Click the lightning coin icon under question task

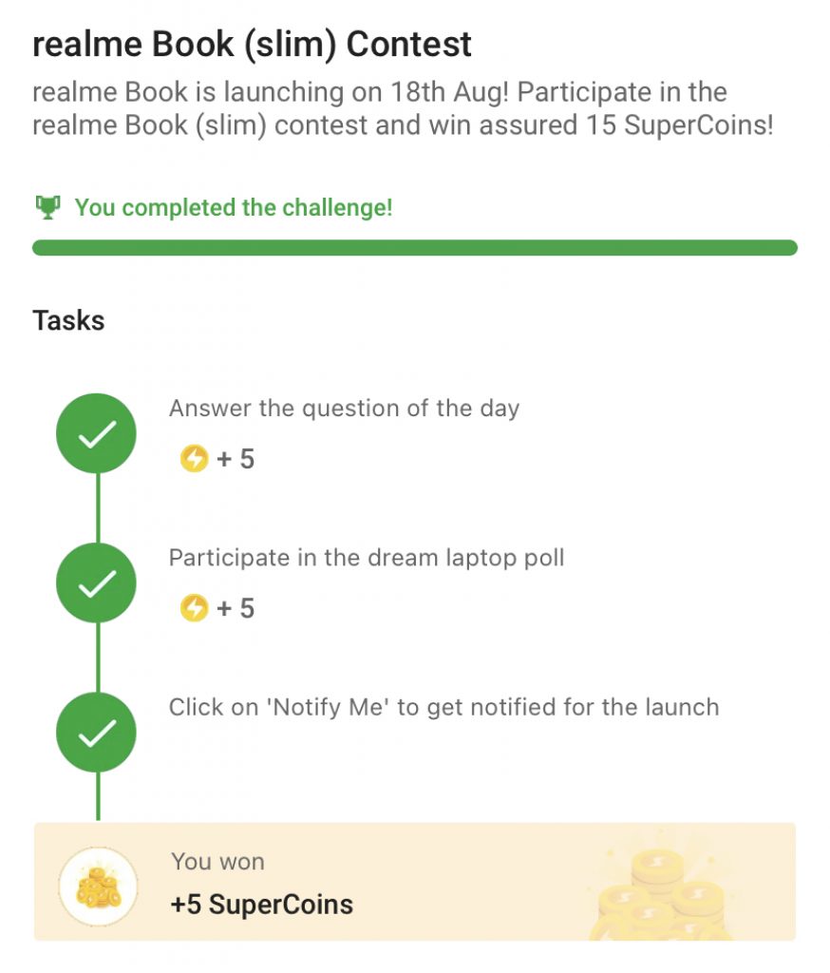coord(194,460)
